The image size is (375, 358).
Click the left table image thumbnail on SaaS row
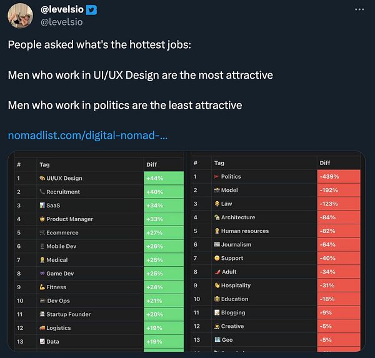click(42, 206)
